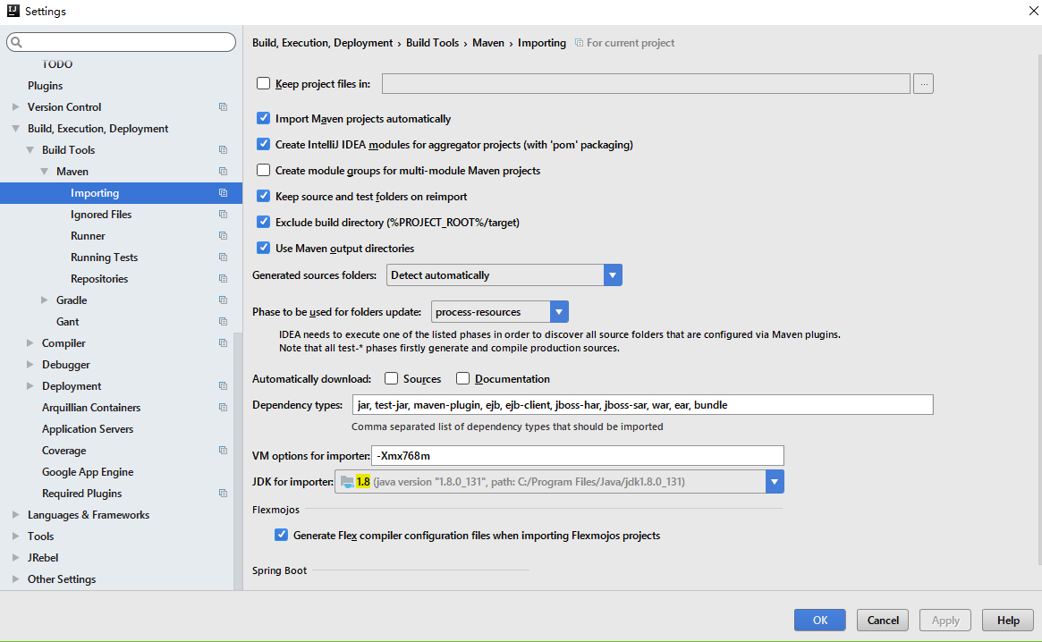Toggle Exclude build directory checkbox

click(263, 222)
